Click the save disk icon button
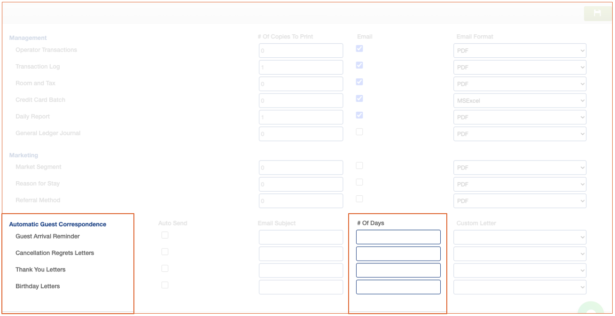 click(x=597, y=13)
